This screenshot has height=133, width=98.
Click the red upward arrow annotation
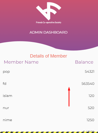[x=69, y=96]
